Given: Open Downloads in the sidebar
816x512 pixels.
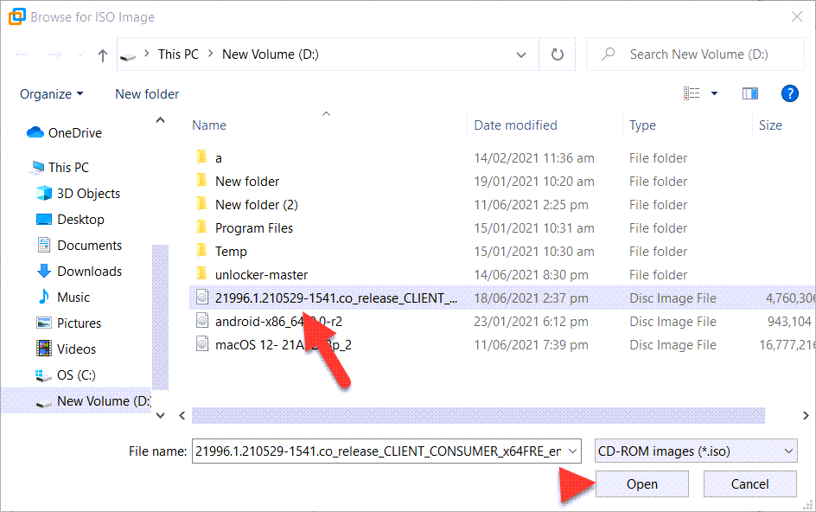Looking at the screenshot, I should click(x=89, y=271).
